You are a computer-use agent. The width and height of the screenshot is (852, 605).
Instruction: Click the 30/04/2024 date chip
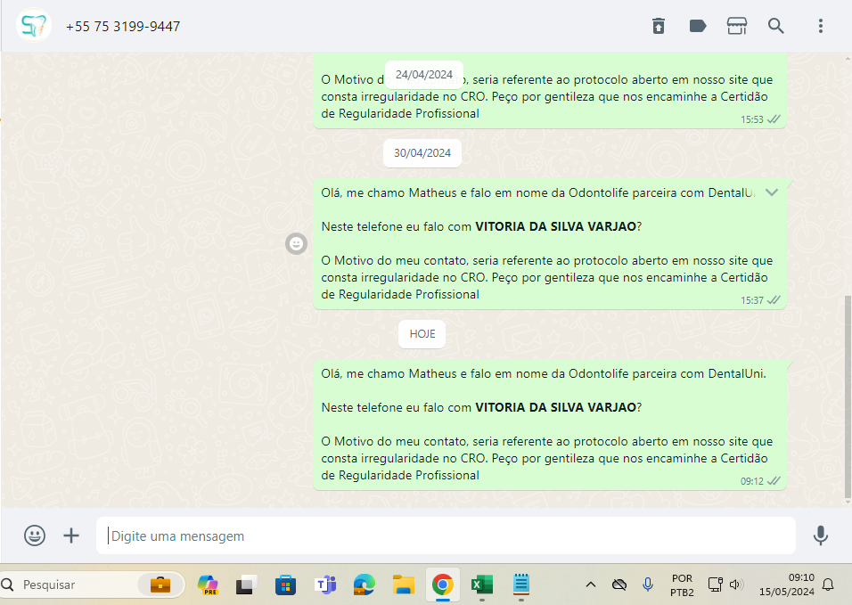[x=422, y=153]
